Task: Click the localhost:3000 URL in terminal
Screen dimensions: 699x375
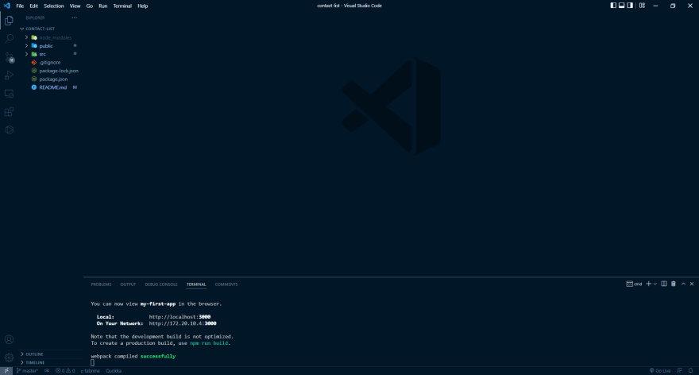Action: point(180,317)
